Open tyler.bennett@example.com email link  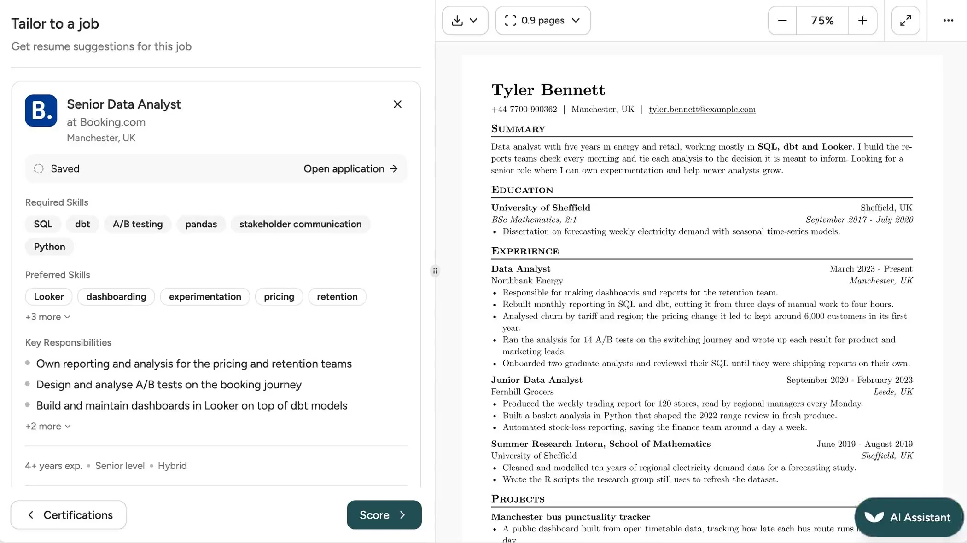[x=702, y=110]
